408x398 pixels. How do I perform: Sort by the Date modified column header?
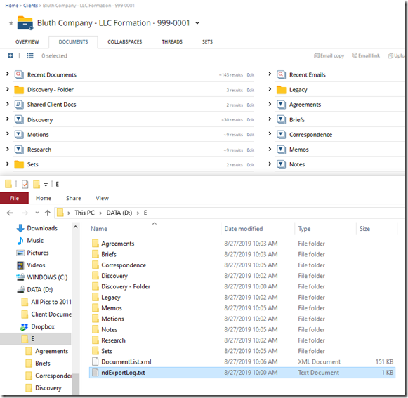[x=244, y=229]
